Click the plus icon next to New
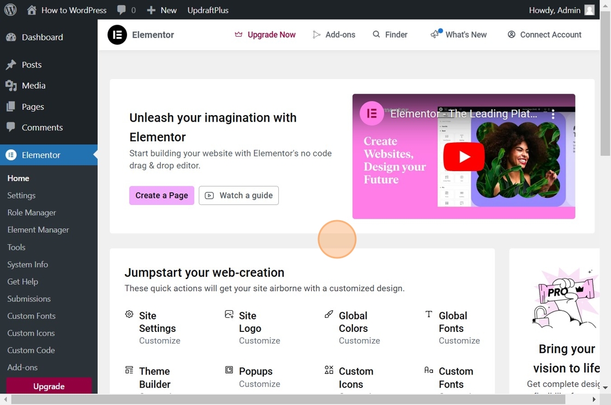This screenshot has width=611, height=405. [x=151, y=10]
